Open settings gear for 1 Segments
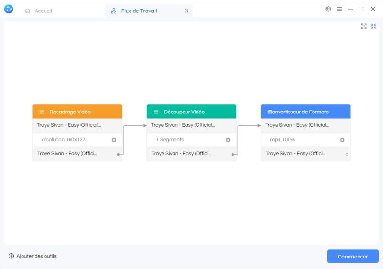This screenshot has width=383, height=269. [x=228, y=140]
